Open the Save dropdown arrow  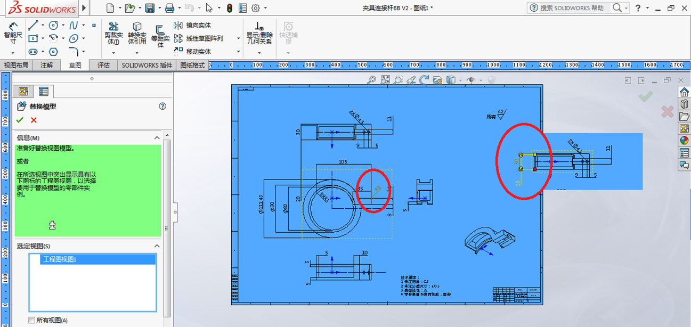159,8
